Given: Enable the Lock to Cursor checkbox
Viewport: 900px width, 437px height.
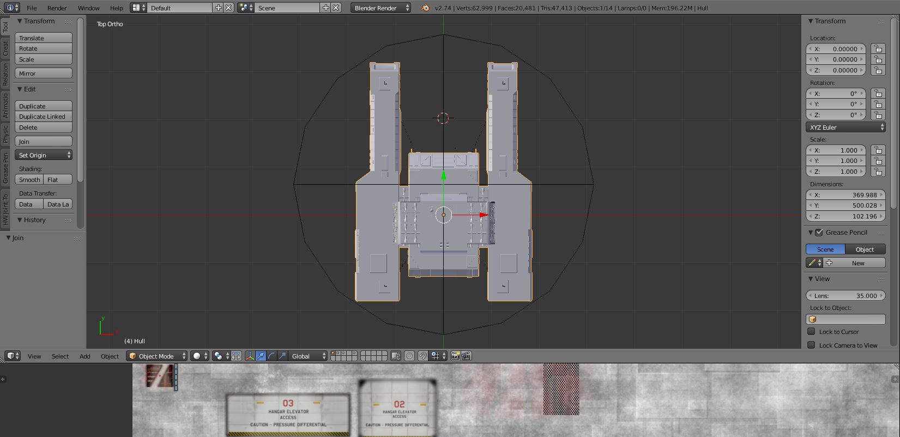Looking at the screenshot, I should [x=811, y=331].
